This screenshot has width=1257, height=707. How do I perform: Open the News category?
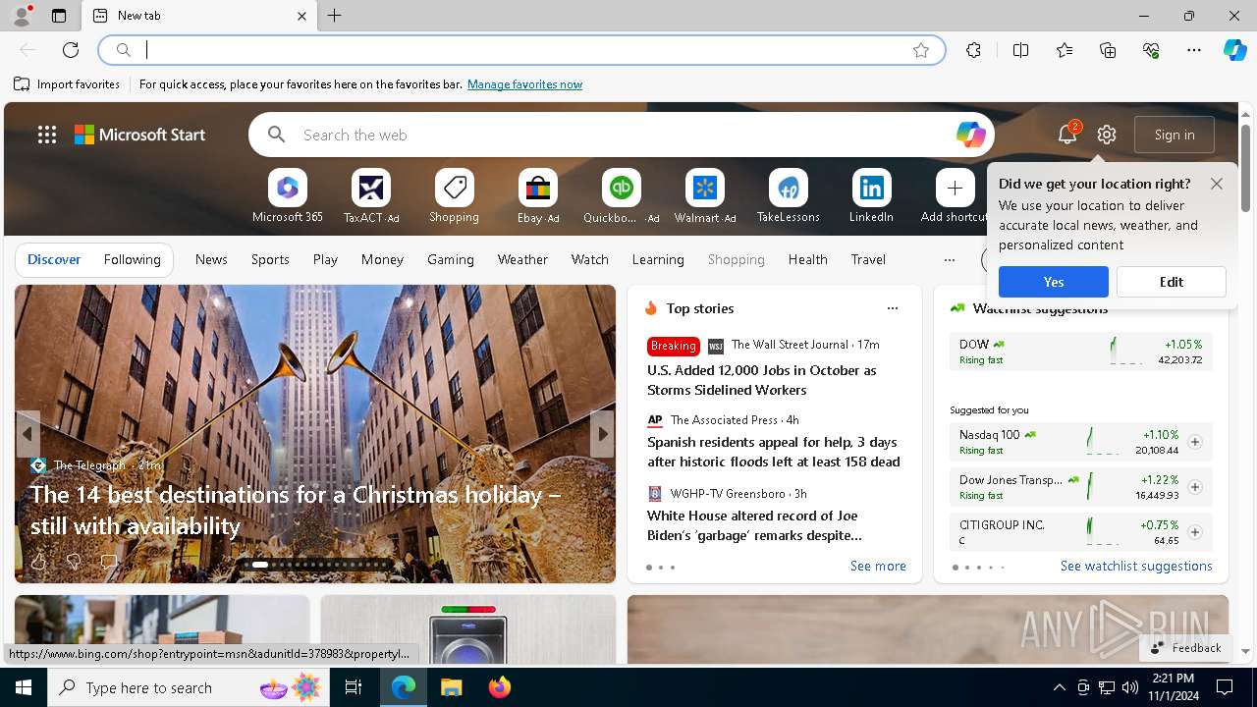(211, 260)
